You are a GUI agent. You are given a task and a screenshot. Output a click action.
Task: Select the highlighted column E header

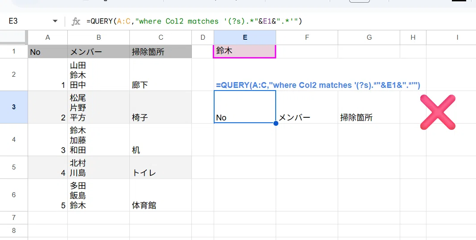click(x=245, y=37)
